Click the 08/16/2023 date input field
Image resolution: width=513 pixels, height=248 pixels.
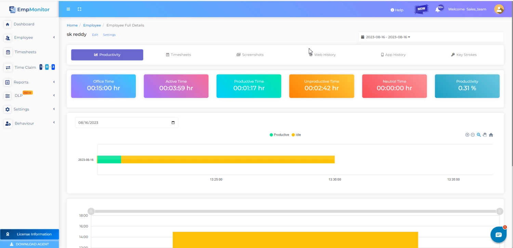(123, 122)
